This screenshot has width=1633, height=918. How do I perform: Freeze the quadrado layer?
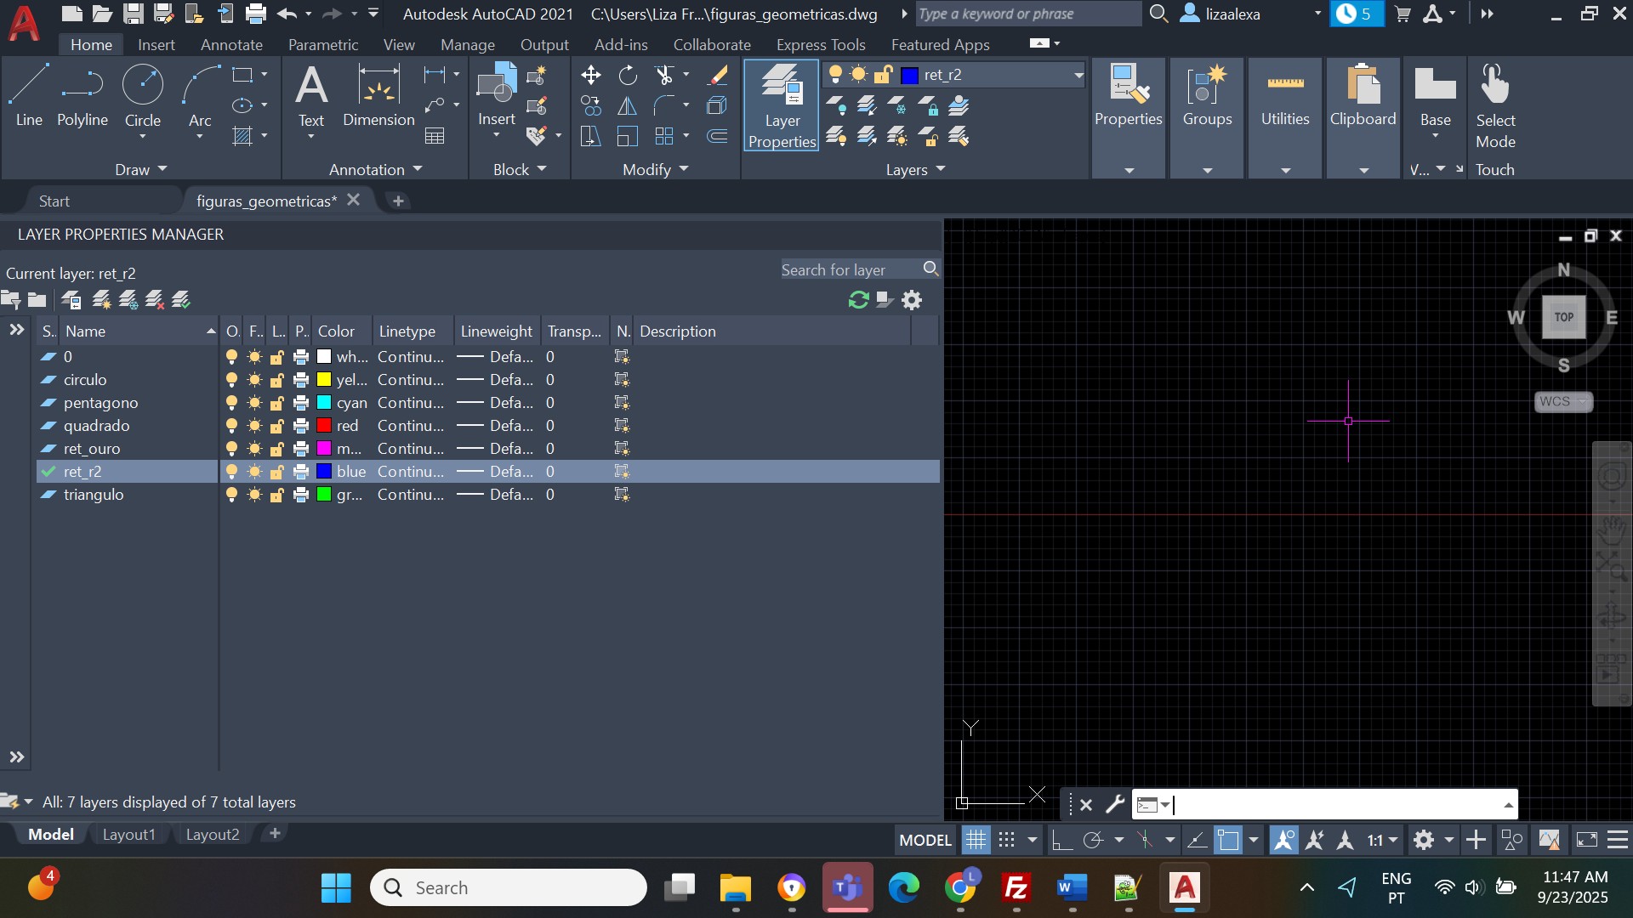[254, 426]
